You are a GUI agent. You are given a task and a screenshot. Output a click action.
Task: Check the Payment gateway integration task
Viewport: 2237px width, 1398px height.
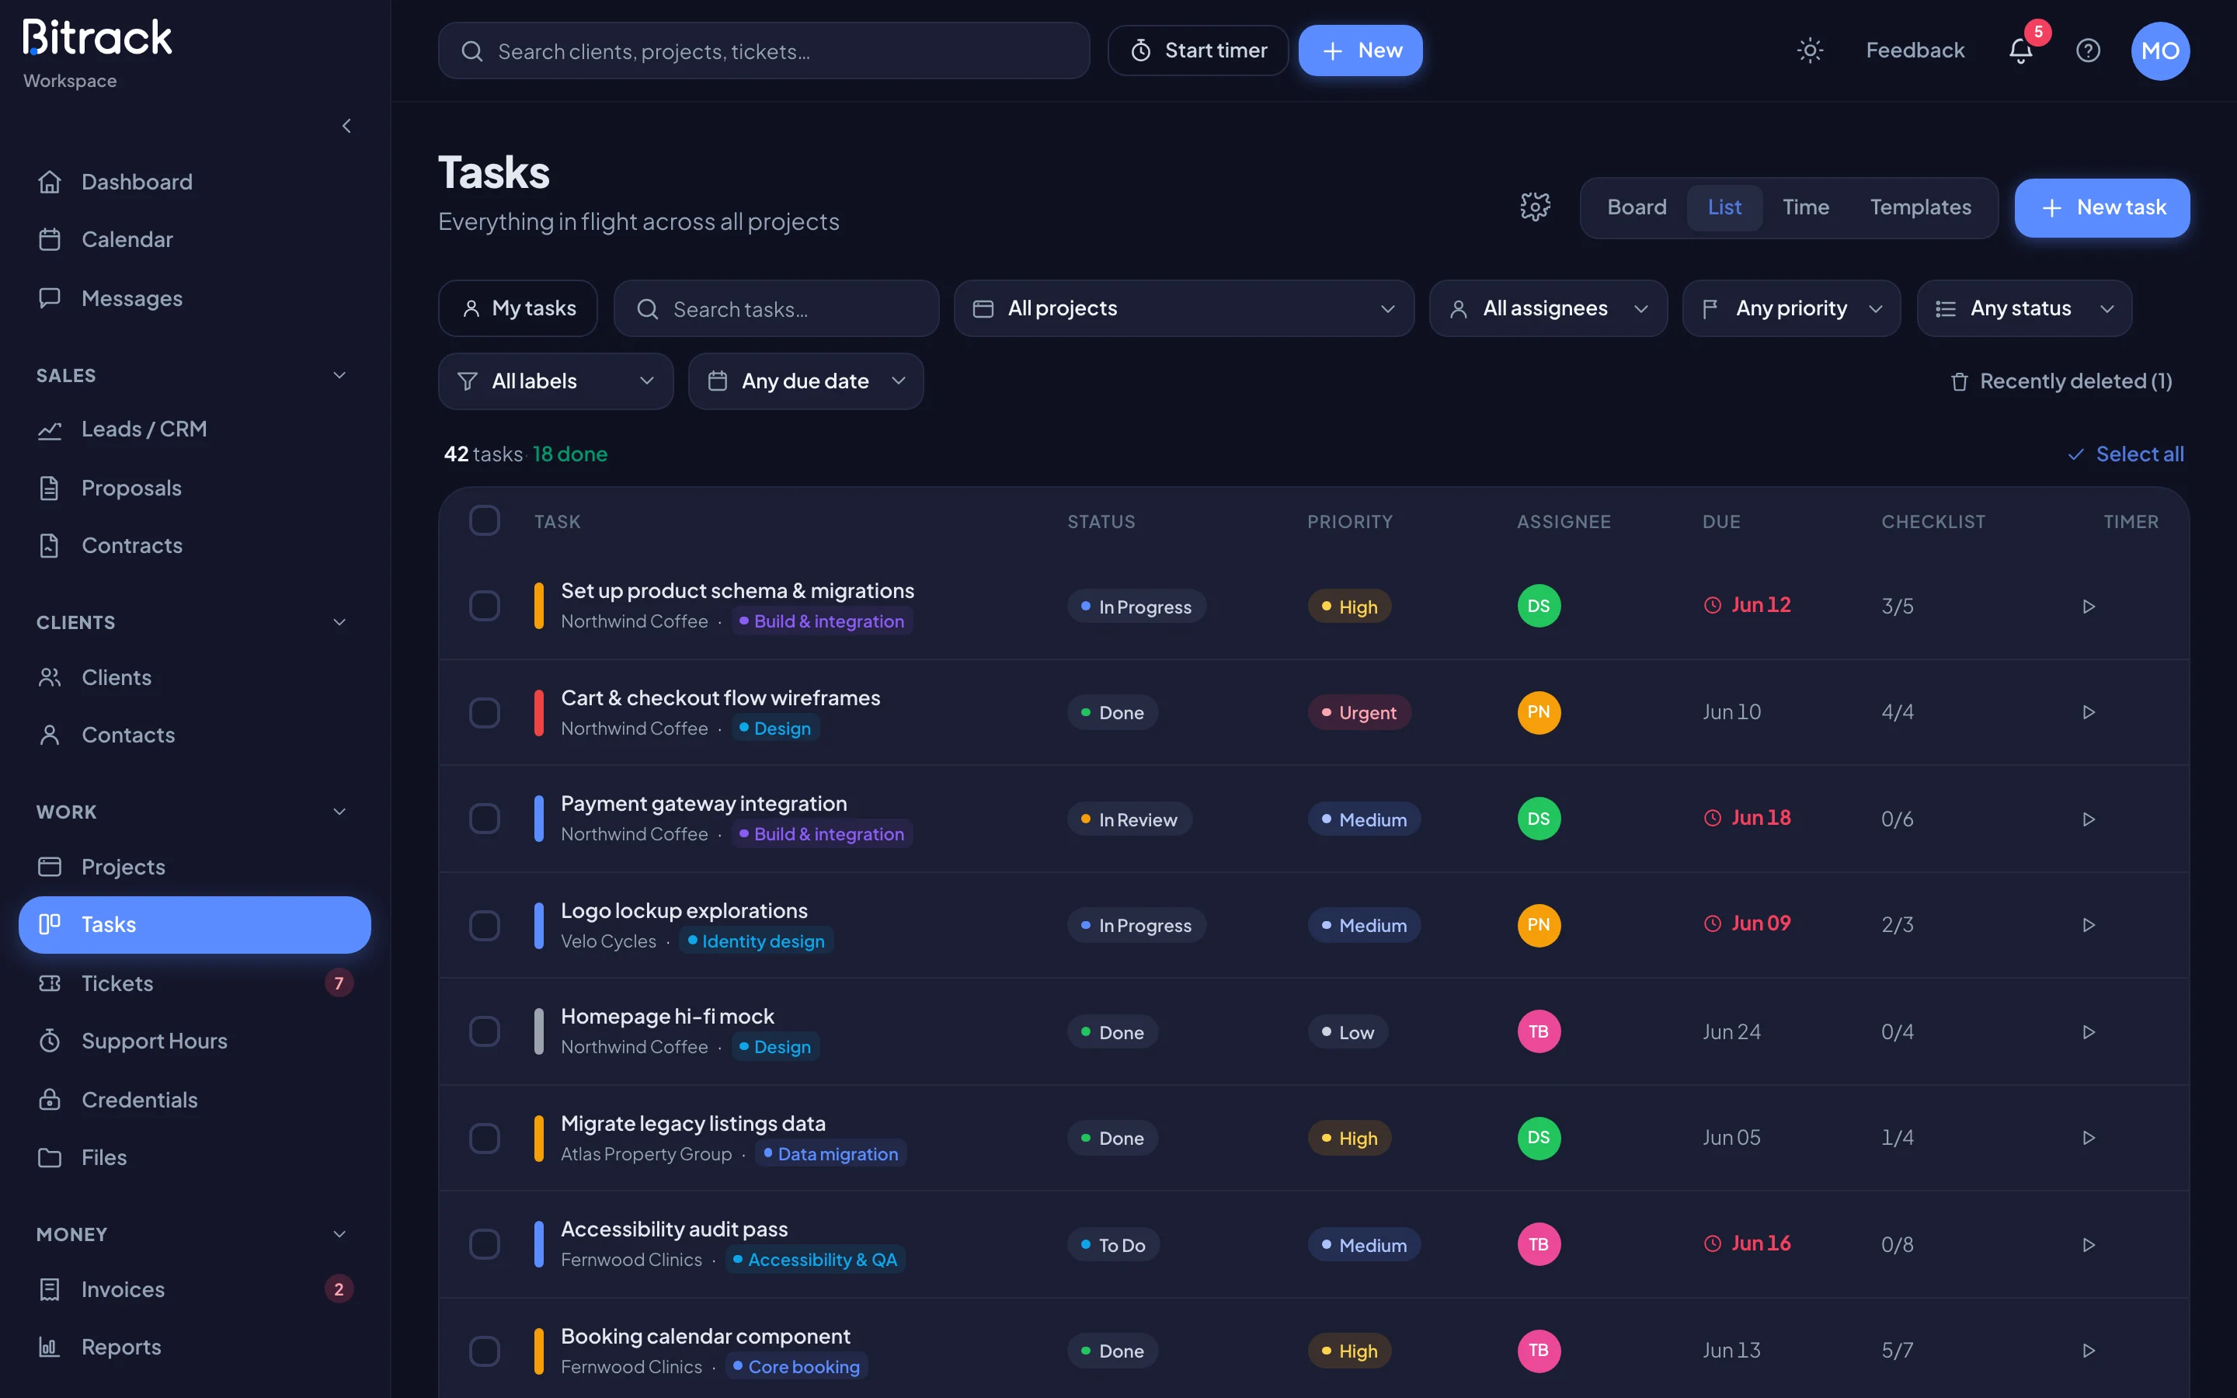[485, 819]
